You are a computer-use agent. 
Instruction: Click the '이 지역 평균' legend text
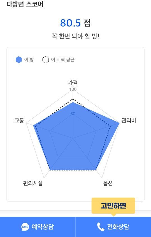tap(63, 60)
